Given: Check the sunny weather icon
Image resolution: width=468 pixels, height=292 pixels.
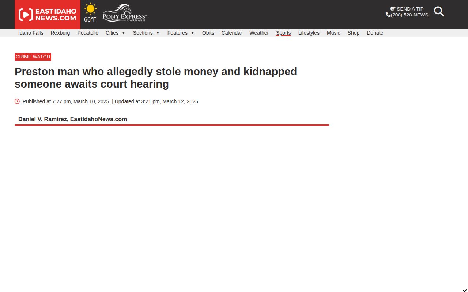Looking at the screenshot, I should point(90,9).
